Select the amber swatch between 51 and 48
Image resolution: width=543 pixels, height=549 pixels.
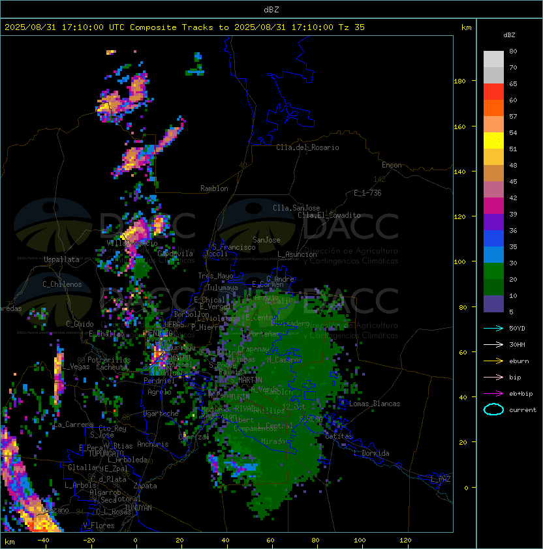tap(493, 157)
